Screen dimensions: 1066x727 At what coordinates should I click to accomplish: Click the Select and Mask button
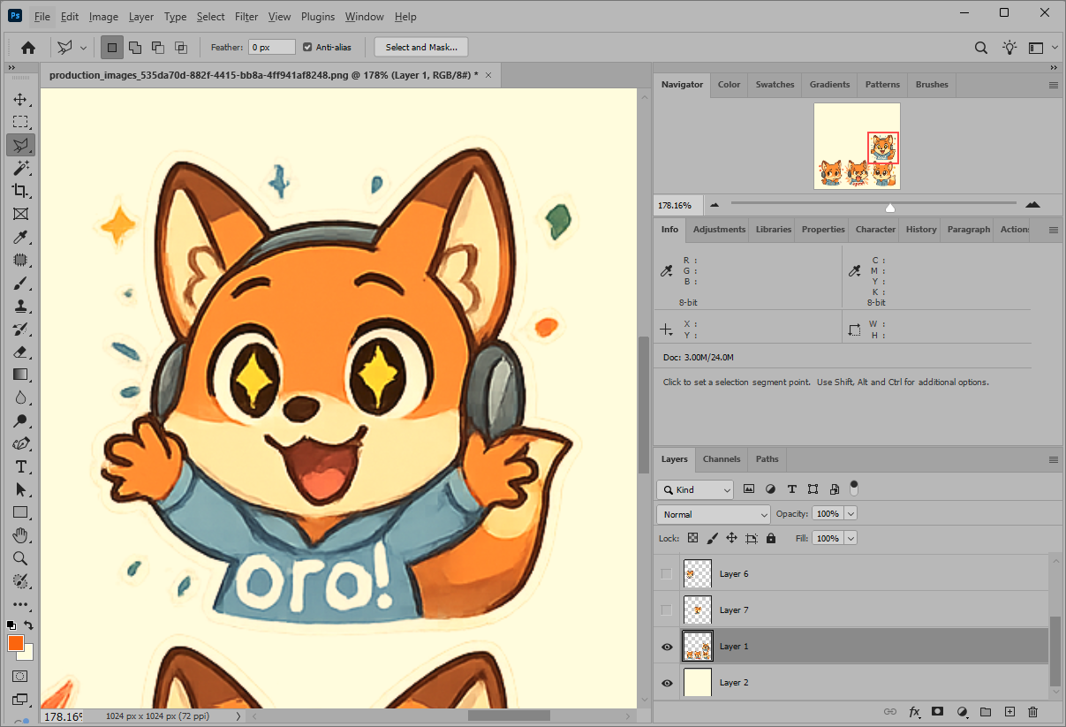420,47
